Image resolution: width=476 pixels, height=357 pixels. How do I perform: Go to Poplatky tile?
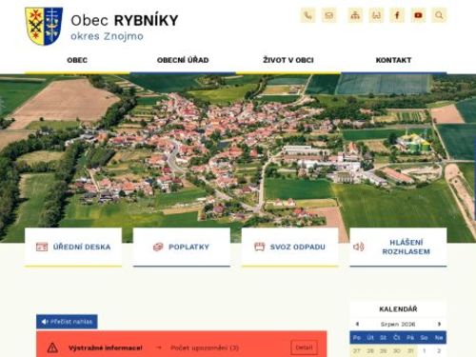click(x=182, y=247)
